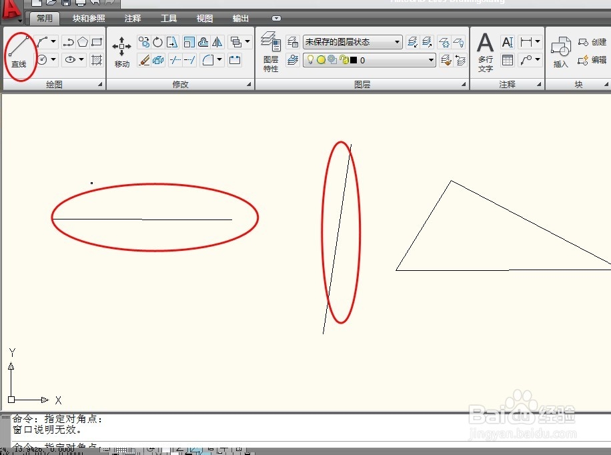
Task: Click the fillet tool icon
Action: pyautogui.click(x=208, y=60)
